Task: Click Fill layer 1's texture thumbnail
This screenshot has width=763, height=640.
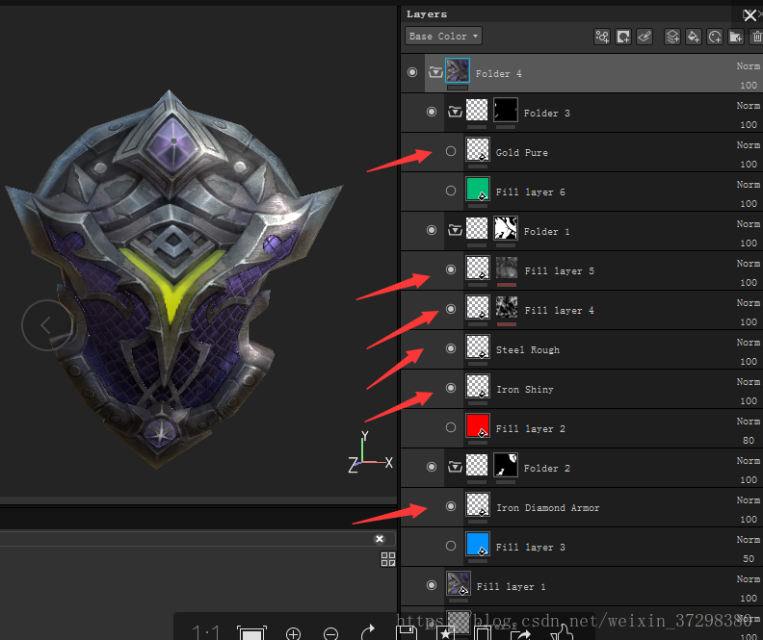Action: coord(459,583)
